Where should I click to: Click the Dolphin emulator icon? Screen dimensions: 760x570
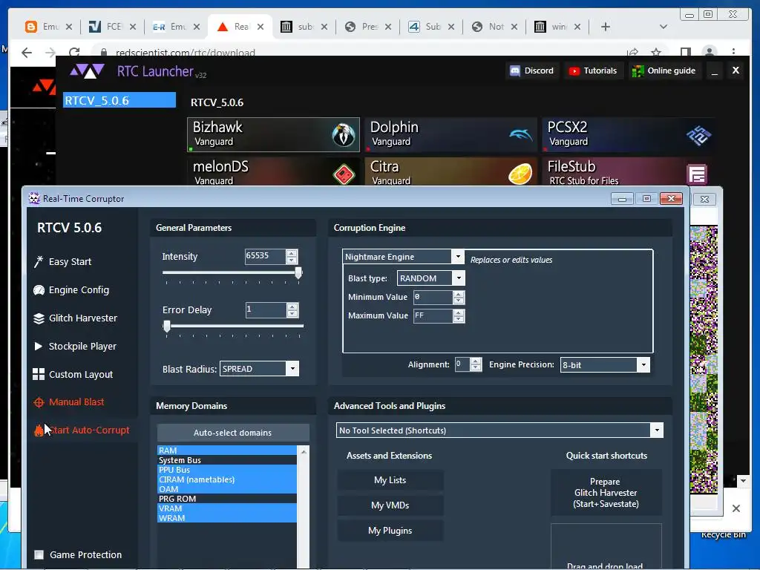520,134
